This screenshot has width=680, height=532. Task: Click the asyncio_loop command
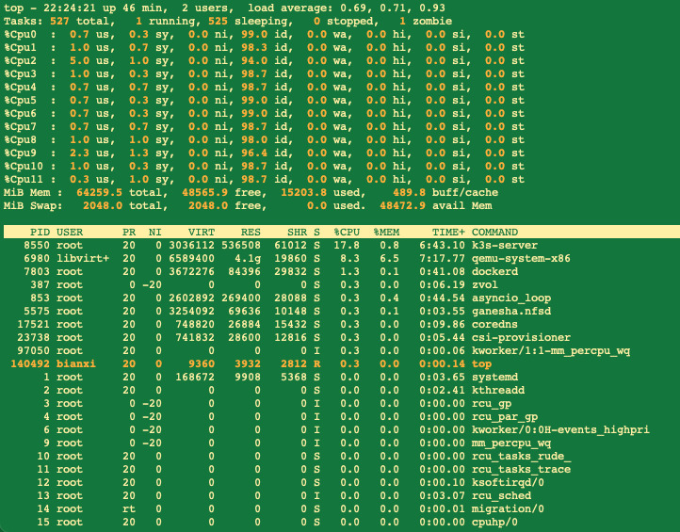click(511, 298)
